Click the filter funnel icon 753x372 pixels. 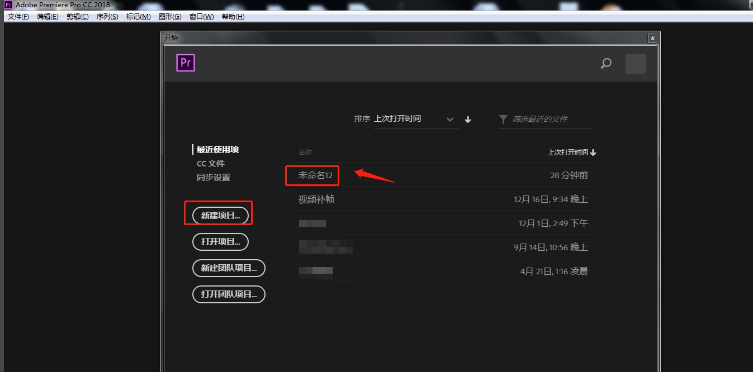pos(503,119)
